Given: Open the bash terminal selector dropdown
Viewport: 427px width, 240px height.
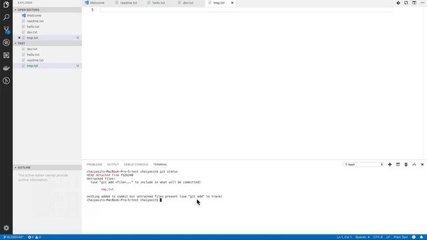Looking at the screenshot, I should point(363,165).
